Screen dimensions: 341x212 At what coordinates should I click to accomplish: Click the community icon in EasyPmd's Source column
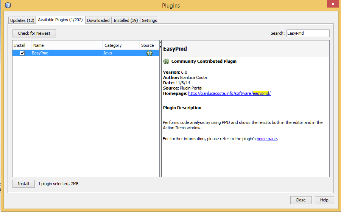pyautogui.click(x=149, y=53)
